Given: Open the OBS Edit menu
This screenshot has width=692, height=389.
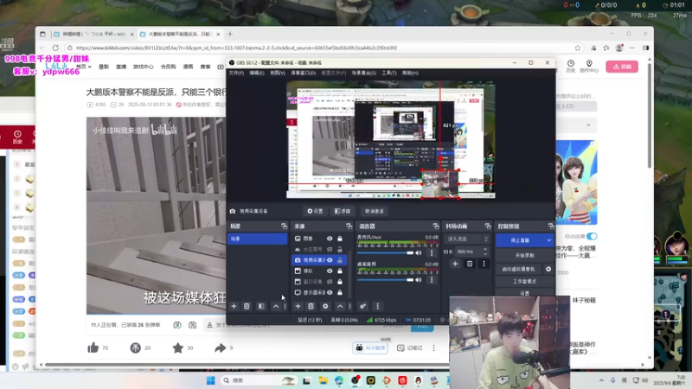Looking at the screenshot, I should click(256, 73).
